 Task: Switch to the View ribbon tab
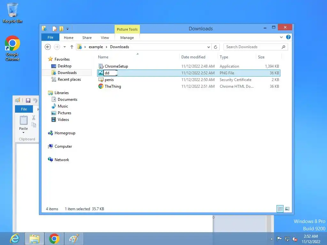(x=105, y=38)
